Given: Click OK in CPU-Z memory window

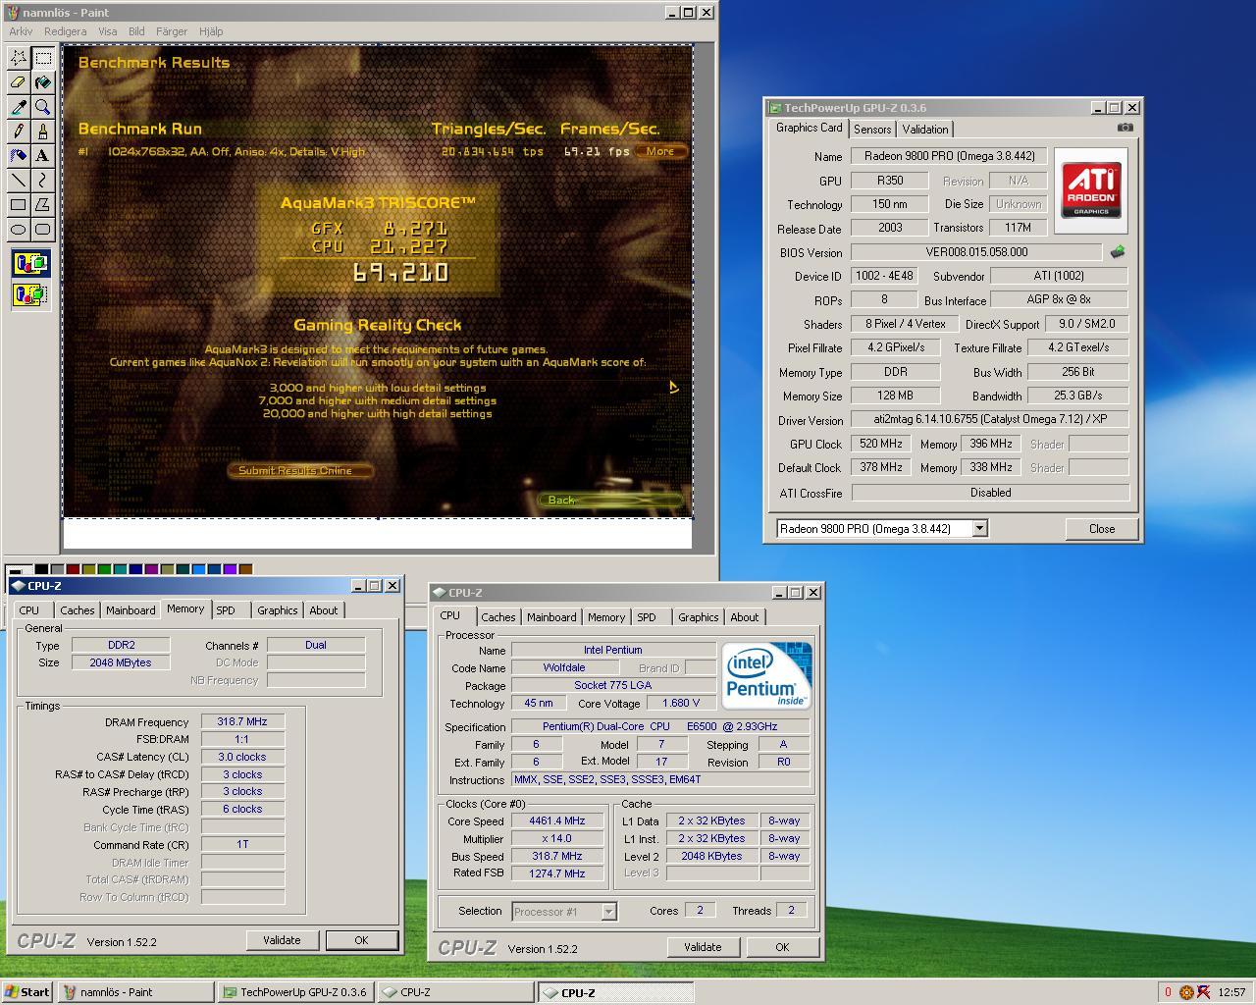Looking at the screenshot, I should click(361, 940).
